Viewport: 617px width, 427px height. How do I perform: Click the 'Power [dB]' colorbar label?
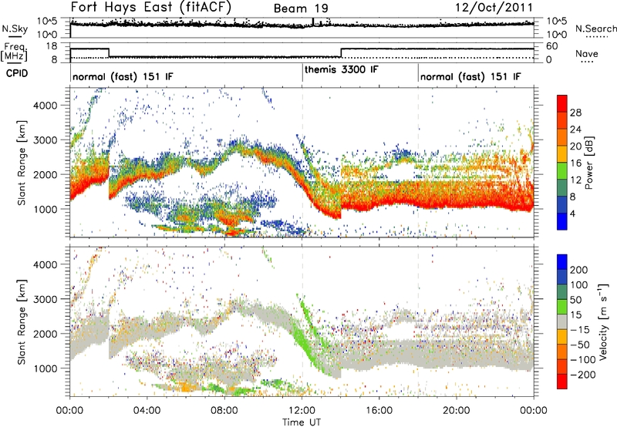coord(588,163)
